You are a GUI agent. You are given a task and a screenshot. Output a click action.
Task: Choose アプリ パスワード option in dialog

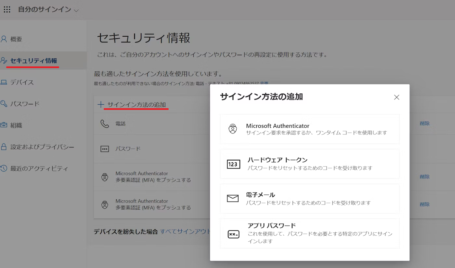point(310,233)
